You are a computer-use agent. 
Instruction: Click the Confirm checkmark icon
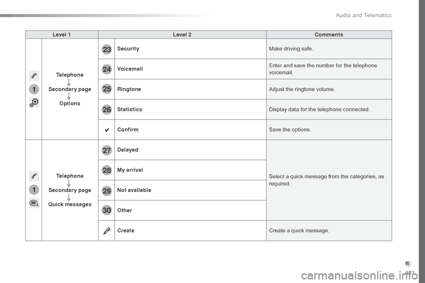pos(107,130)
